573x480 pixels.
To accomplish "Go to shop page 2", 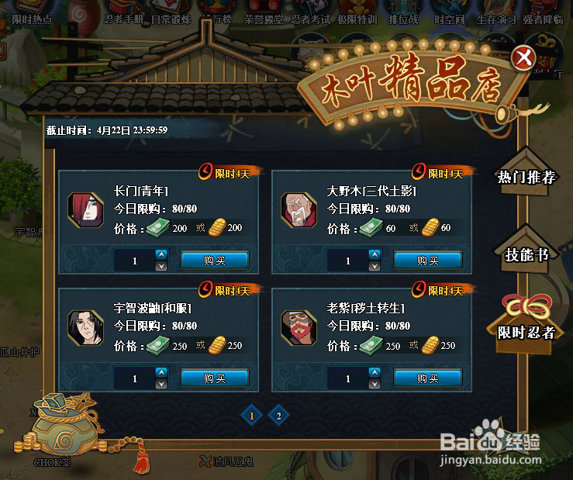I will pyautogui.click(x=279, y=416).
